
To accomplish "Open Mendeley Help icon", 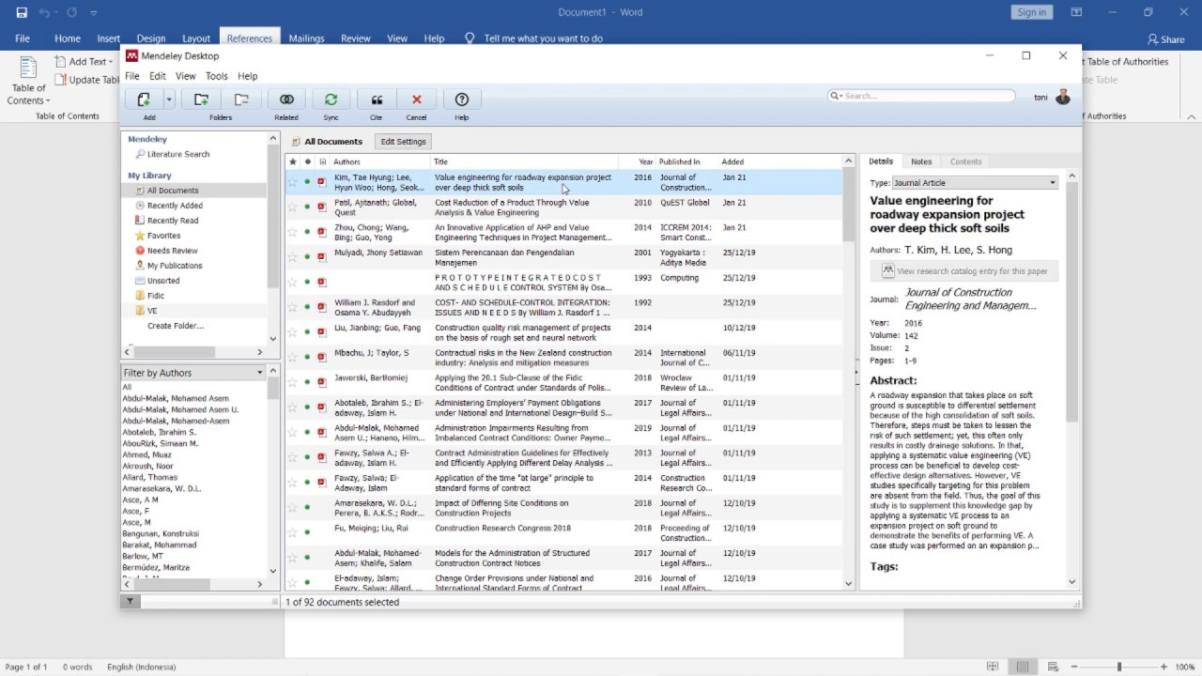I will click(x=462, y=100).
